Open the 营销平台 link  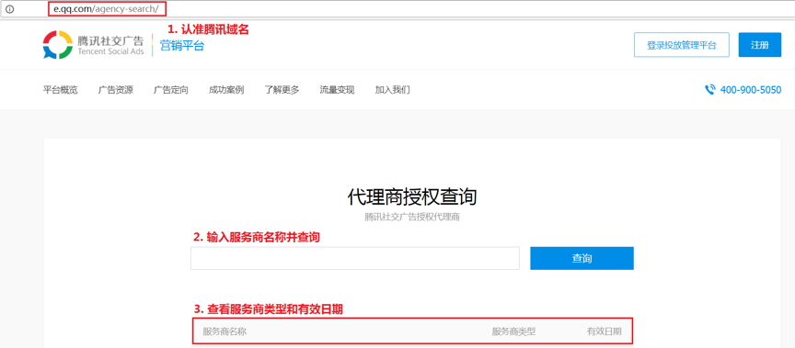tap(182, 46)
